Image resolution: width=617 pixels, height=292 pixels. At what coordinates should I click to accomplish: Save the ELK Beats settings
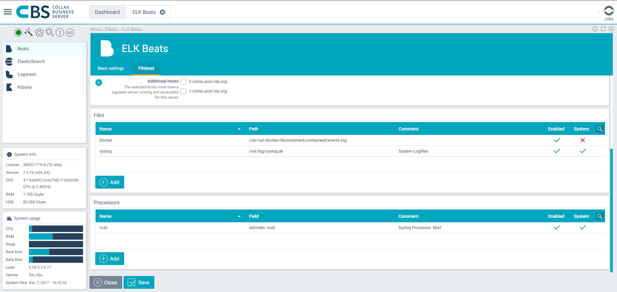click(139, 282)
